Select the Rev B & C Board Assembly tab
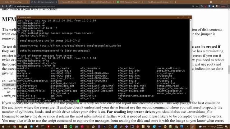 44,2
